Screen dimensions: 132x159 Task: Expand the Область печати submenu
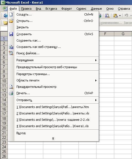[x=53, y=81]
